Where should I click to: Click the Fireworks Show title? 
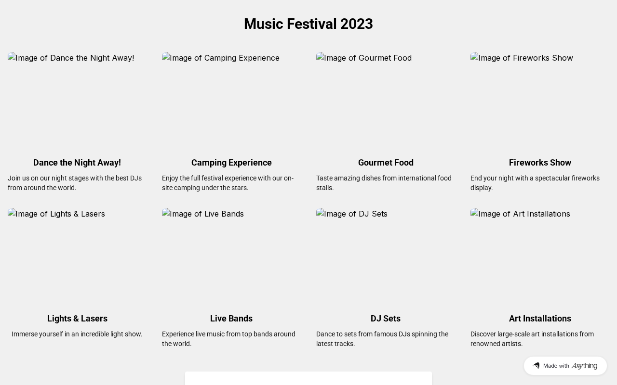pos(540,163)
